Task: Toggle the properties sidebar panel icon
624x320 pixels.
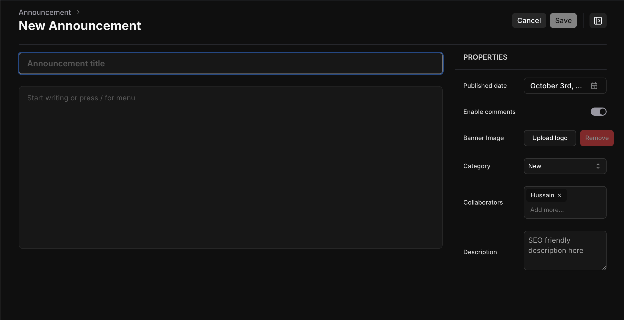Action: coord(598,20)
